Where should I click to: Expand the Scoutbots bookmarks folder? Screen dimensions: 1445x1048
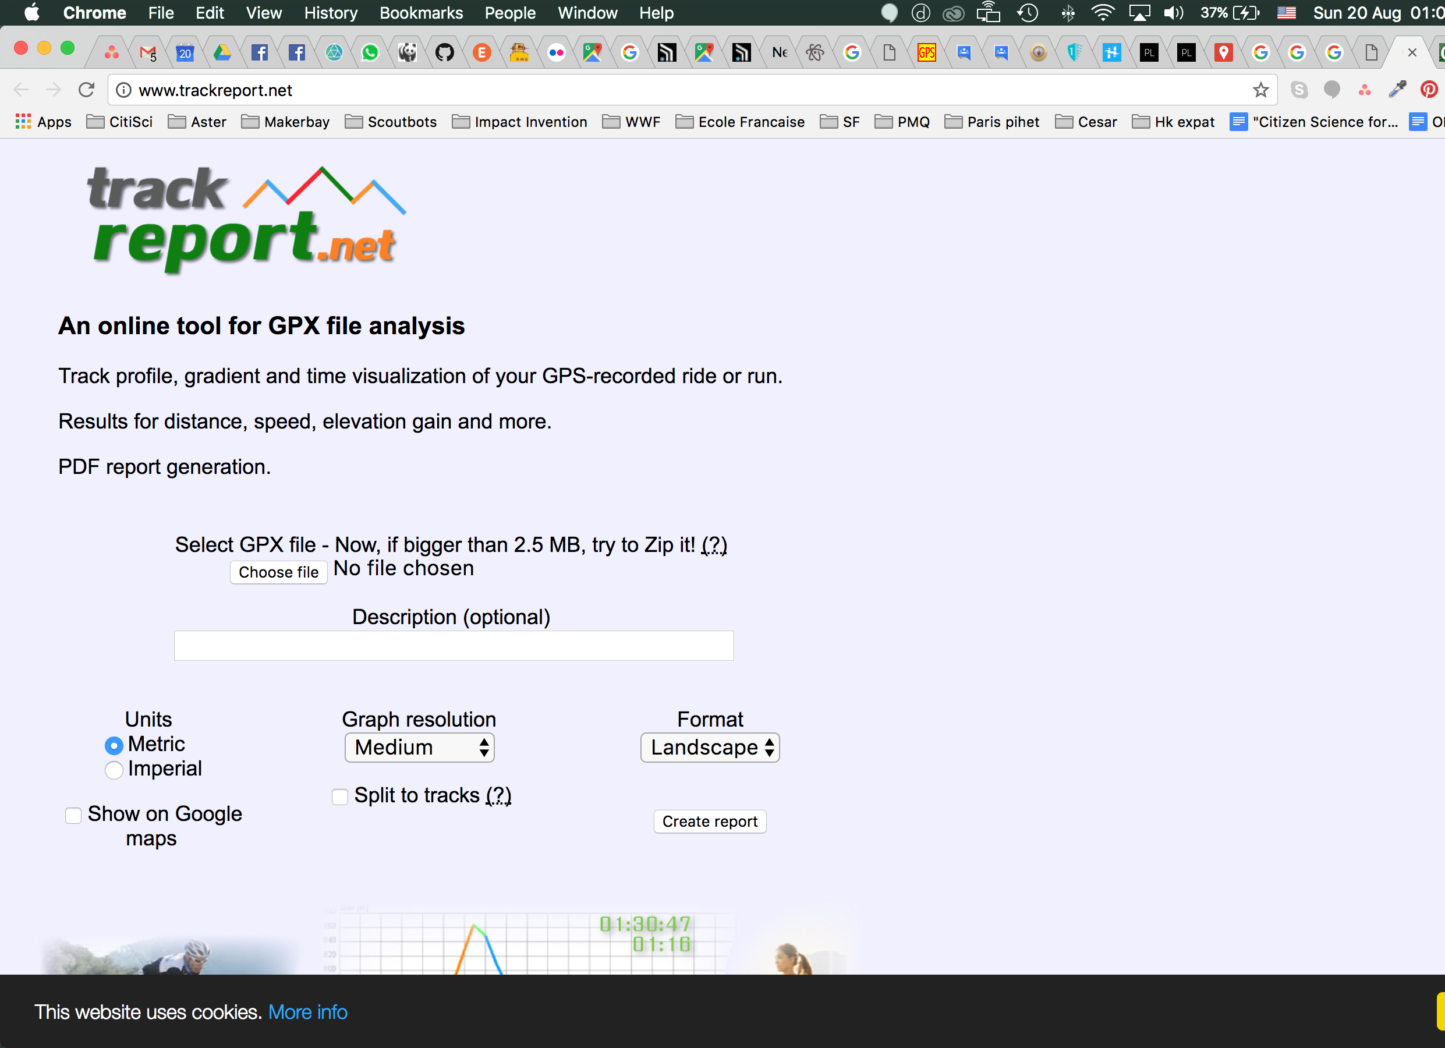tap(391, 122)
